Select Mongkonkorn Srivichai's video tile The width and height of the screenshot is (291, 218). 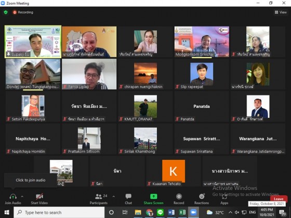click(x=202, y=42)
